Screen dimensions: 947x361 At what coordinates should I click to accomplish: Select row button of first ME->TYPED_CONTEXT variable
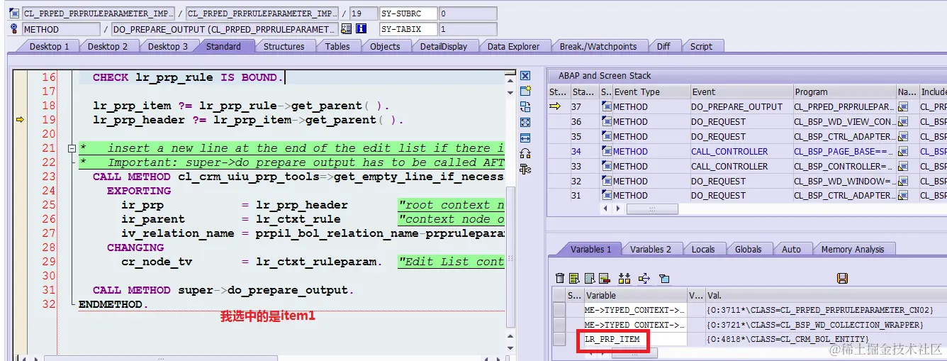tap(559, 310)
